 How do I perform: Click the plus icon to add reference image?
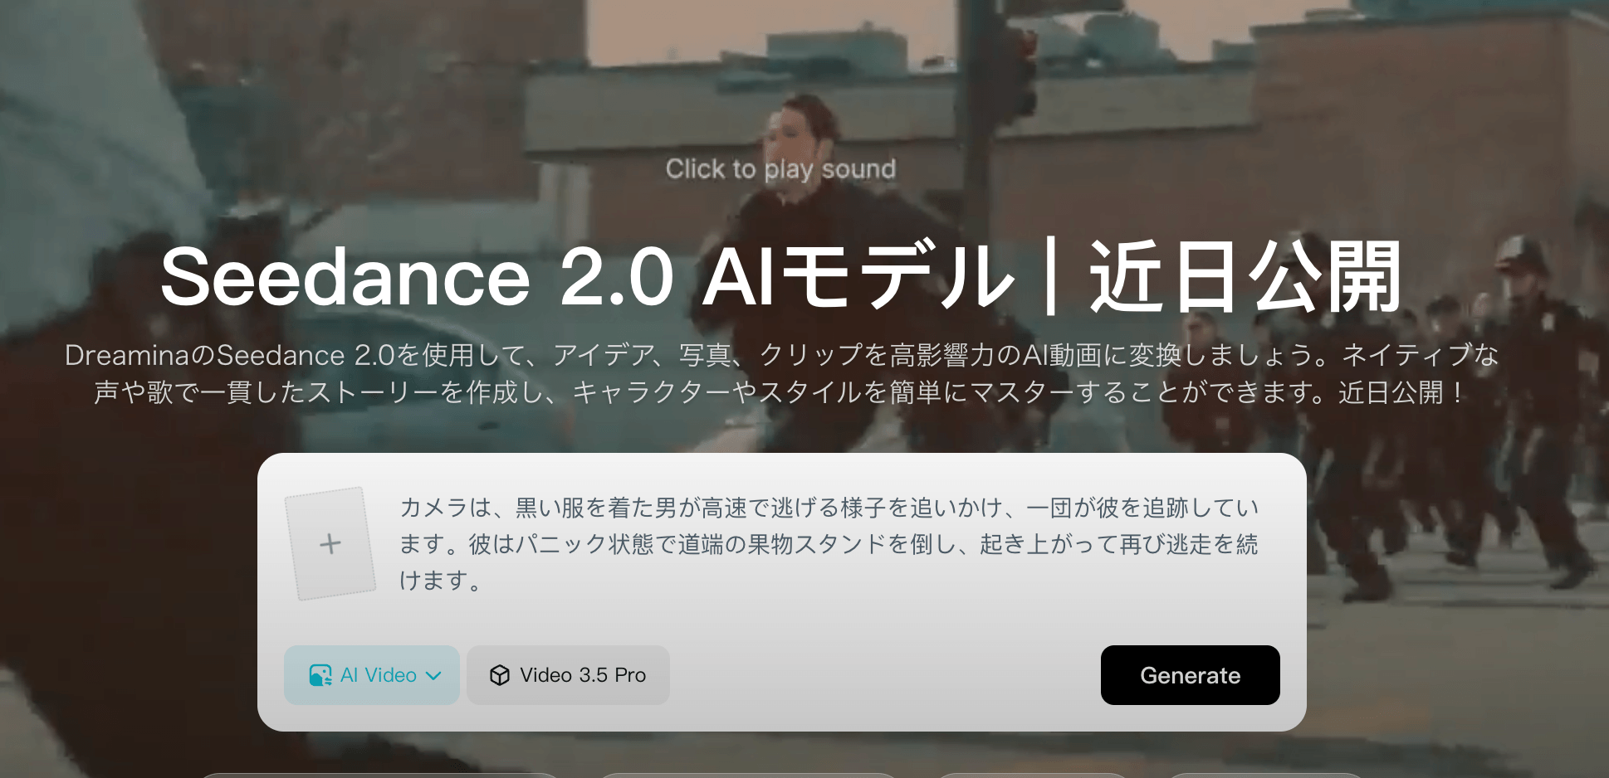point(330,543)
